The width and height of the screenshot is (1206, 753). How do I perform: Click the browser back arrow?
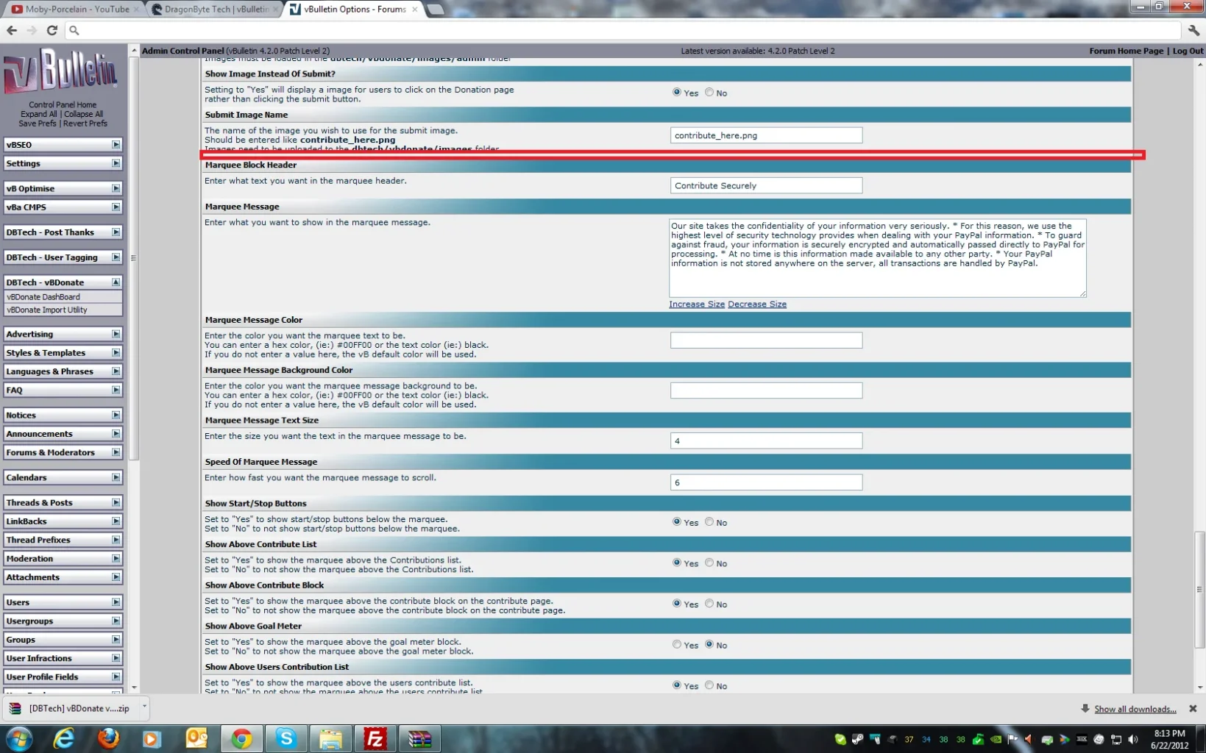pyautogui.click(x=12, y=30)
